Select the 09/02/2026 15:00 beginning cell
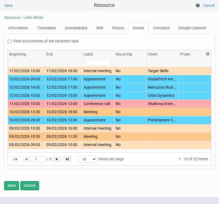The image size is (219, 204). 26,128
